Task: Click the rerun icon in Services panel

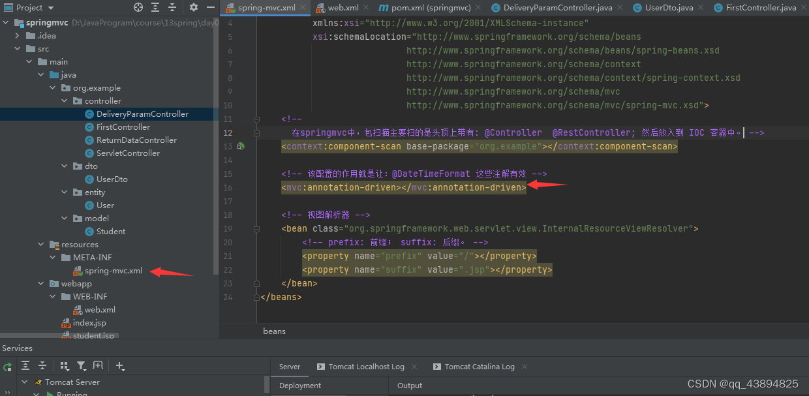Action: coord(8,366)
